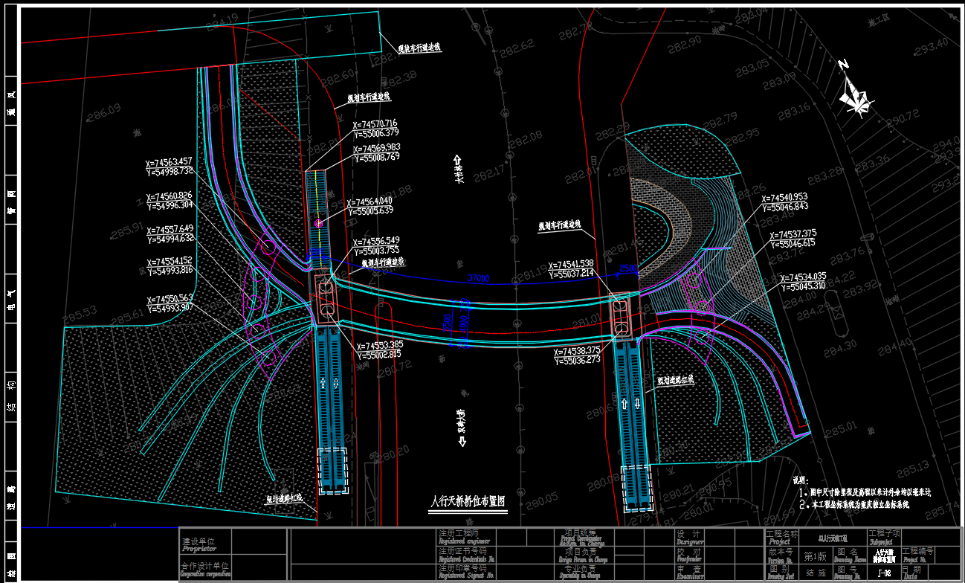965x583 pixels.
Task: Select the drawing number J-02
Action: point(884,573)
